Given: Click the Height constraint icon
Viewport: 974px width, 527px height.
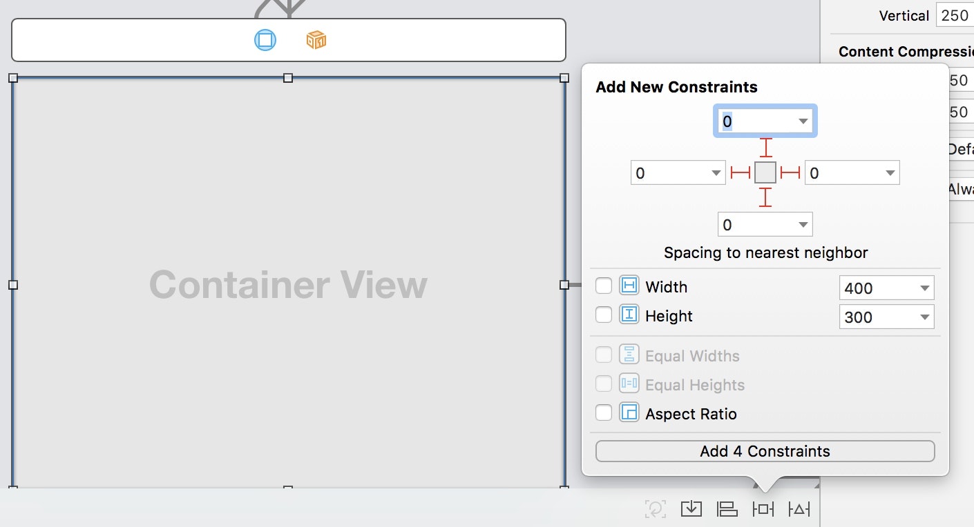Looking at the screenshot, I should click(x=629, y=315).
